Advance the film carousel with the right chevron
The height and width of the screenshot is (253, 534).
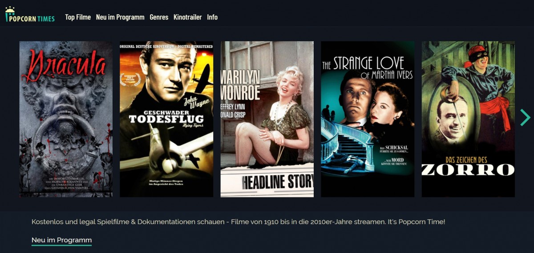(x=526, y=117)
